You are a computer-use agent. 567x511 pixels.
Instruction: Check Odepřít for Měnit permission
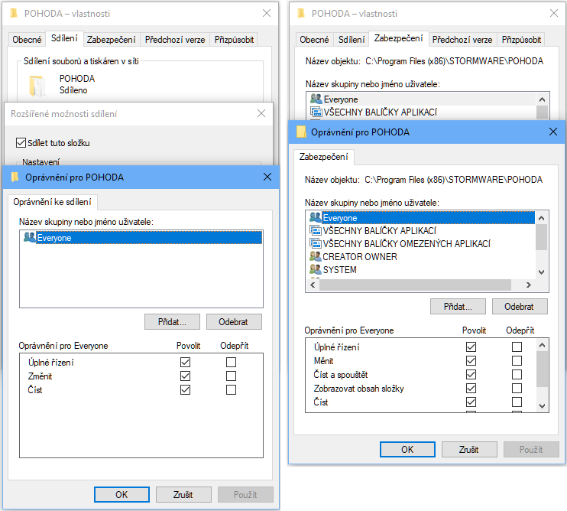click(x=517, y=361)
